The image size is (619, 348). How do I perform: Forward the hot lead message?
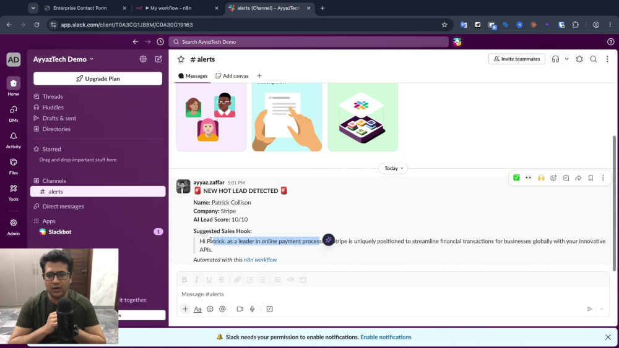point(578,178)
